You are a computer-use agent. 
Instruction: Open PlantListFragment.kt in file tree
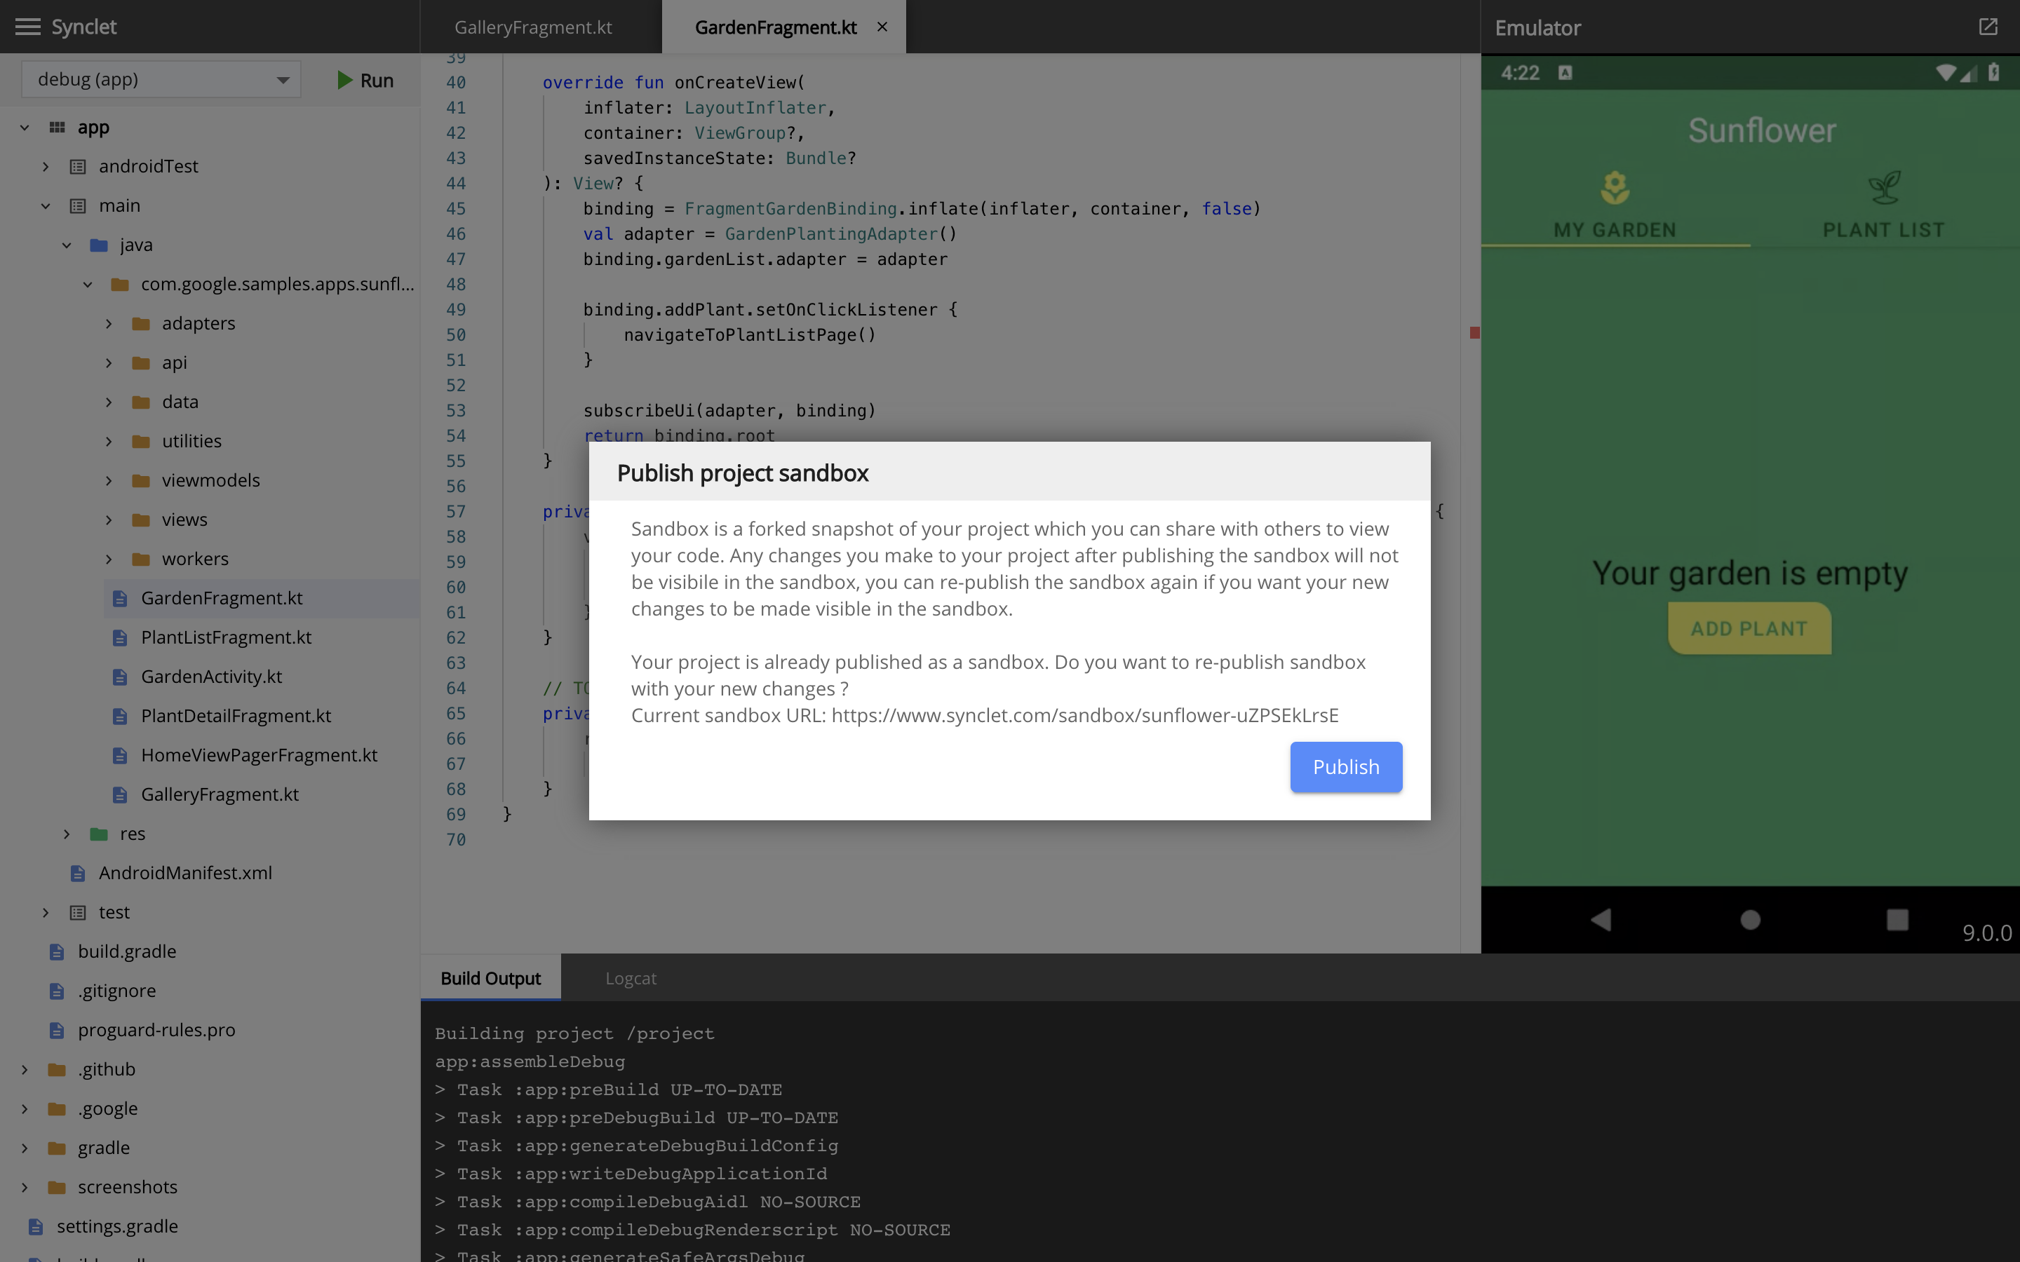coord(225,638)
